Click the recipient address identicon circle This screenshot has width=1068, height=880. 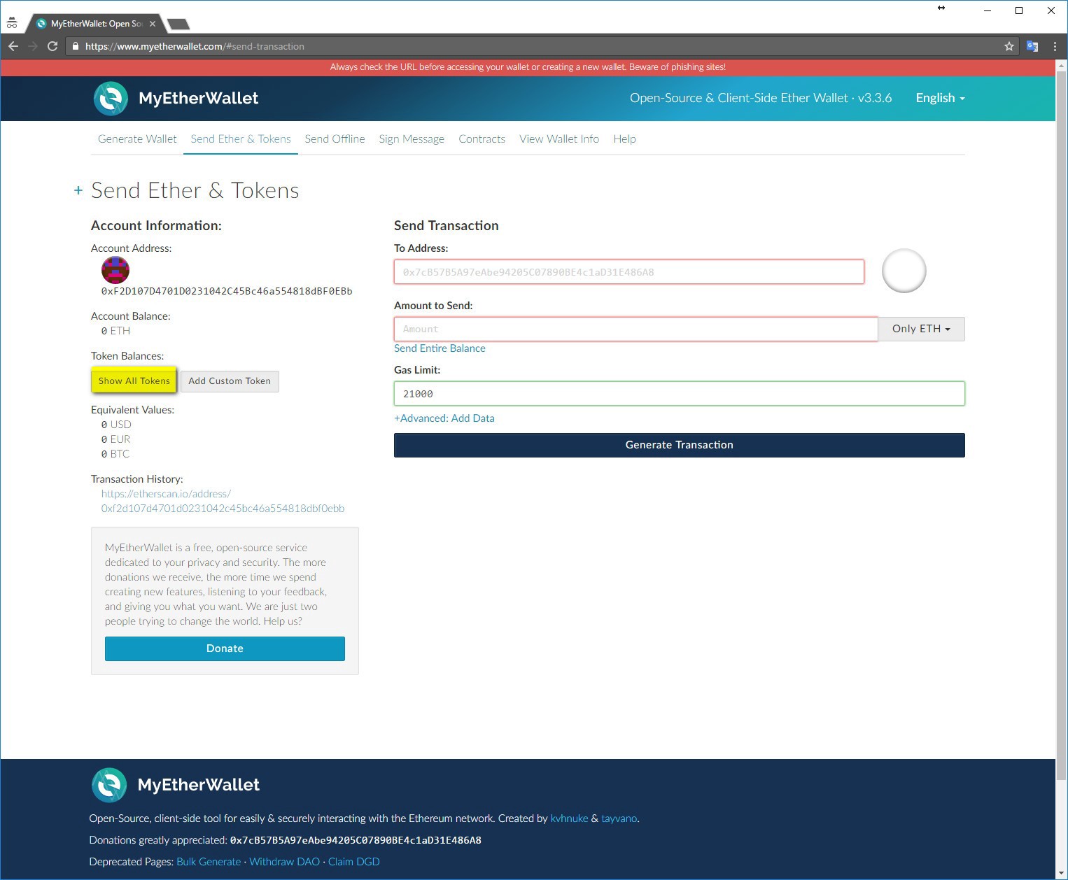pyautogui.click(x=904, y=271)
